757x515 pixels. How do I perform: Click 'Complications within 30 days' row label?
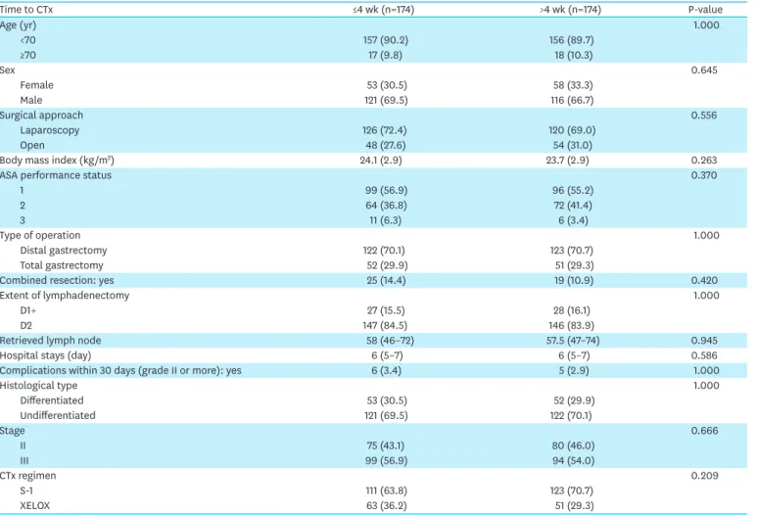(x=120, y=370)
